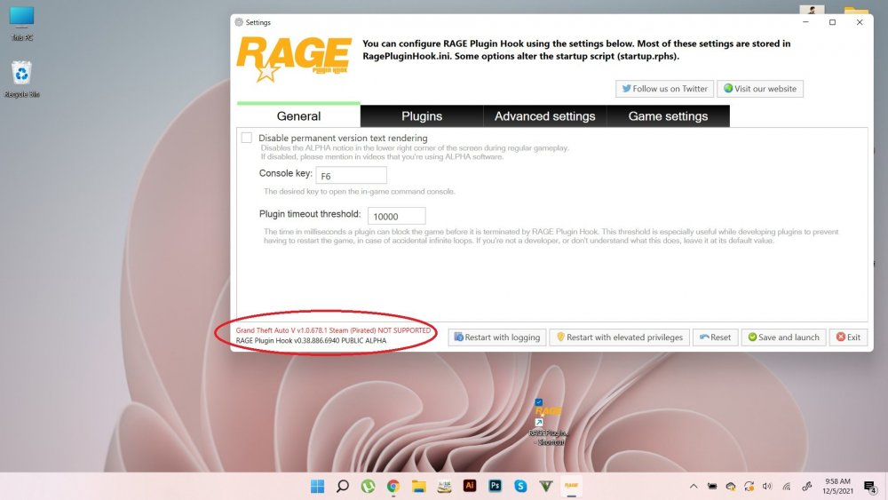Viewport: 888px width, 500px height.
Task: Open Skype from the taskbar
Action: tap(520, 486)
